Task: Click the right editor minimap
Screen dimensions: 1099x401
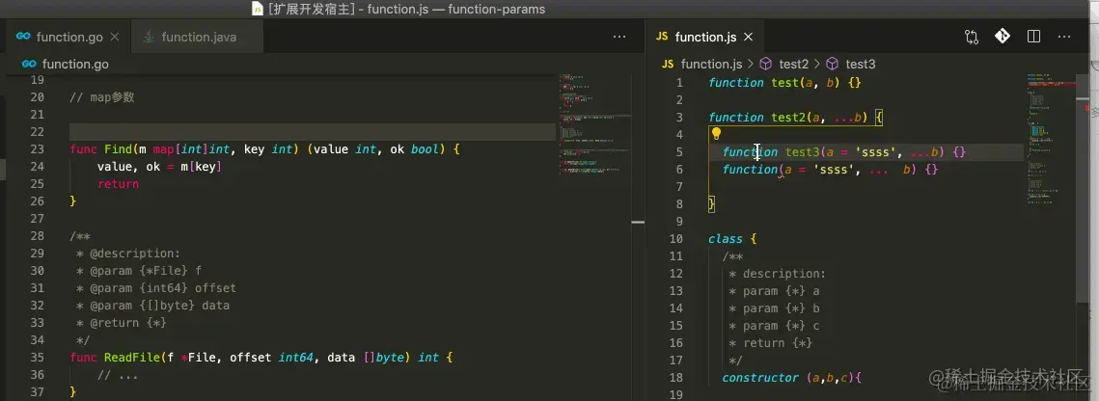Action: [1052, 140]
